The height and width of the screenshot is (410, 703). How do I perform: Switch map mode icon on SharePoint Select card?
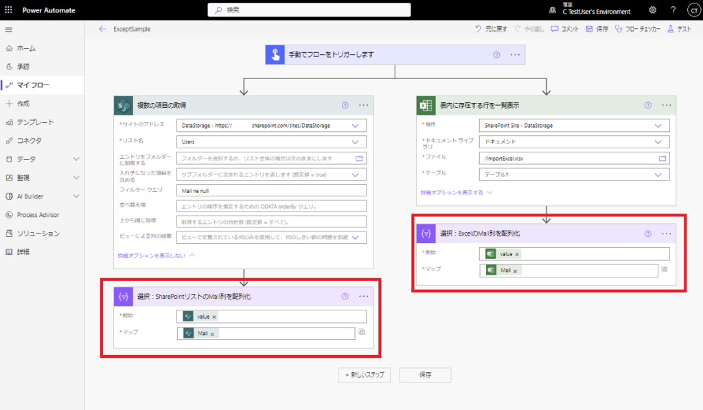pyautogui.click(x=361, y=332)
